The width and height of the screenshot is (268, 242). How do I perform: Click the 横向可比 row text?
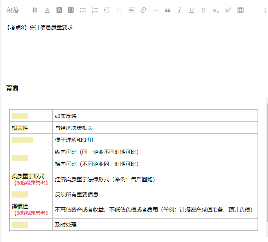(x=97, y=164)
